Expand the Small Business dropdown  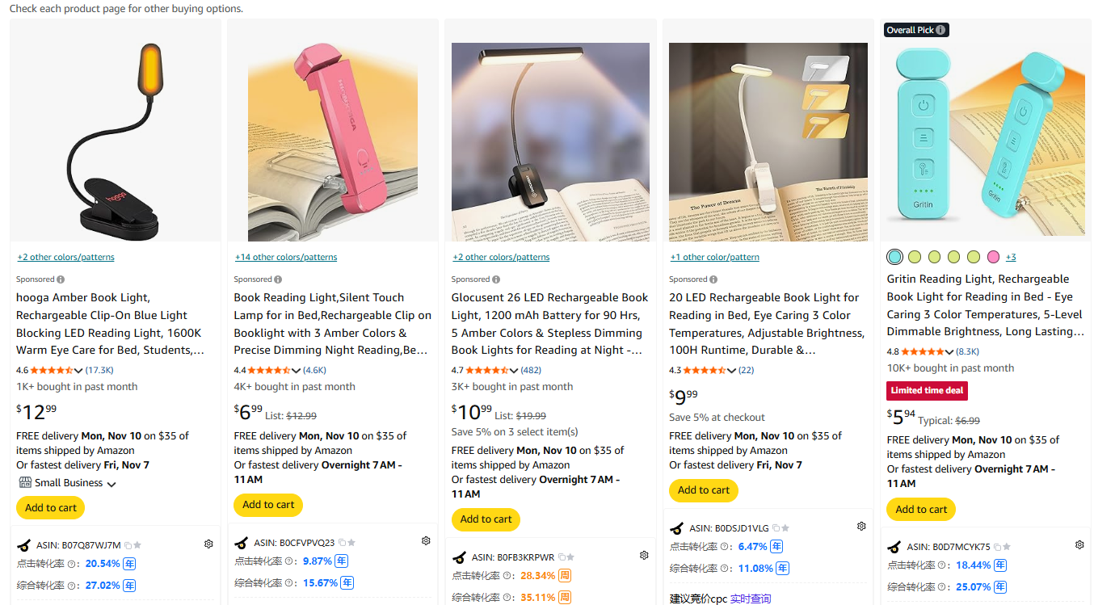[110, 482]
